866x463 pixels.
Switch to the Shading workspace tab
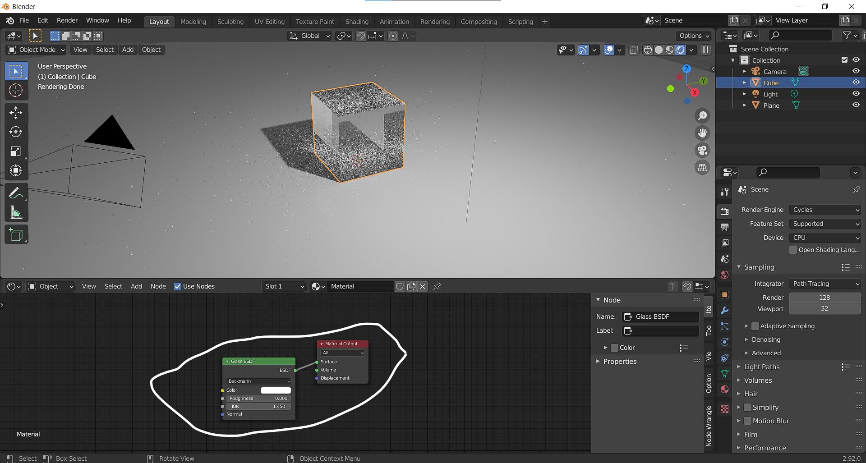pos(357,21)
